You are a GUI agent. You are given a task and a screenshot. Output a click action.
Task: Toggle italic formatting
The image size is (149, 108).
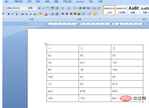[13, 14]
